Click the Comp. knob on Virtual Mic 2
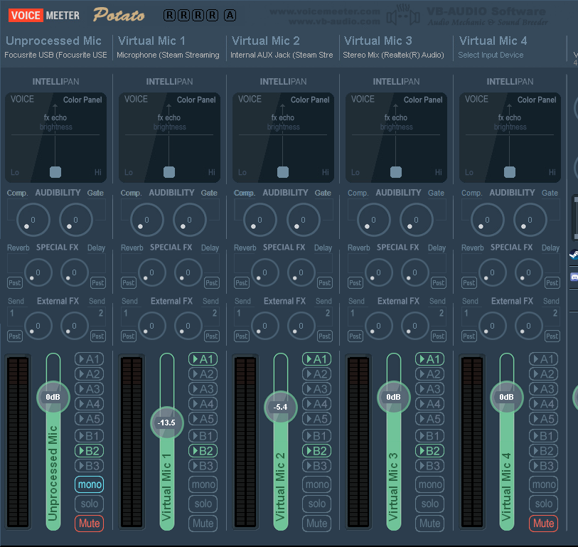Screen dimensions: 578x547 pyautogui.click(x=260, y=220)
